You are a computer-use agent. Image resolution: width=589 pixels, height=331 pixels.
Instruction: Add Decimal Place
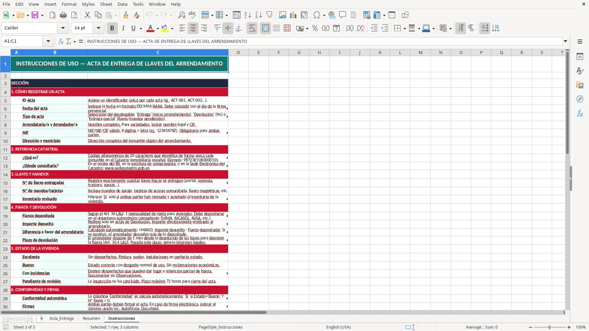click(349, 28)
